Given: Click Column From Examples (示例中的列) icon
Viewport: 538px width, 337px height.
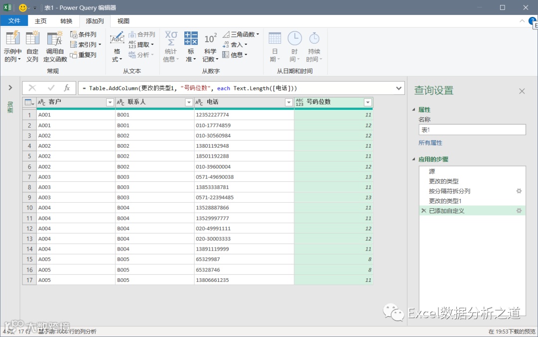Looking at the screenshot, I should [x=12, y=38].
